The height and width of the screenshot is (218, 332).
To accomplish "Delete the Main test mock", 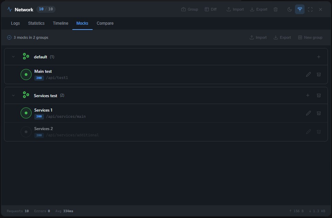I will pos(319,74).
